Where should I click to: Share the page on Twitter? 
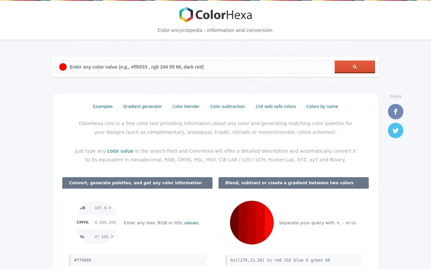(x=396, y=130)
